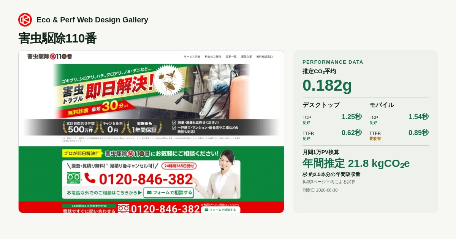The height and width of the screenshot is (239, 456).
Task: Click the phone number in the red footer bar
Action: click(165, 209)
